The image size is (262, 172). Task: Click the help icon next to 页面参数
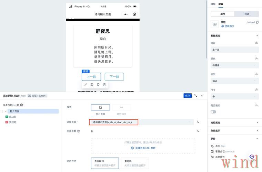79,131
